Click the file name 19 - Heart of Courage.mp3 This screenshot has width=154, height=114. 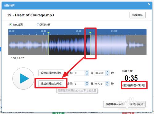click(30, 15)
